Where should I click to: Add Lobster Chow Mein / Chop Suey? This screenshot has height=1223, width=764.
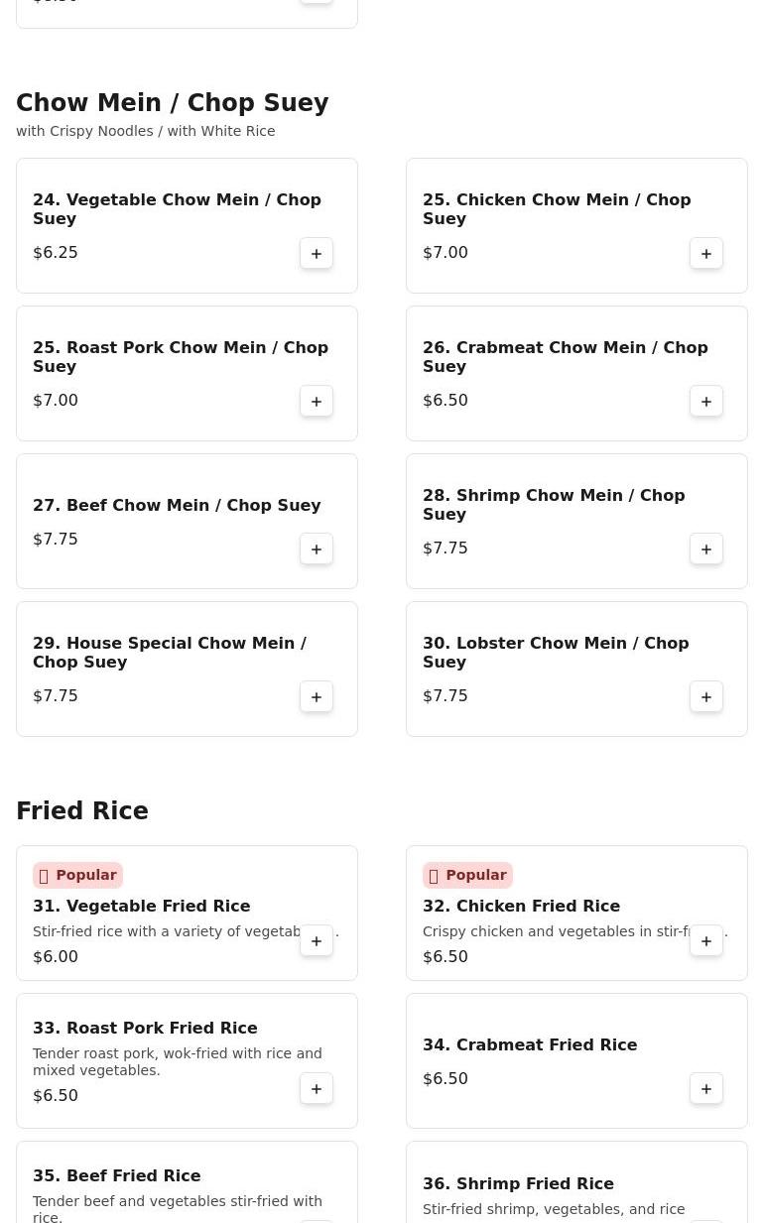point(706,697)
